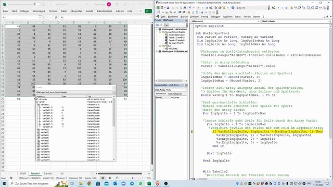333x187 pixels.
Task: Click the 'Option Explicit' code line
Action: 209,26
